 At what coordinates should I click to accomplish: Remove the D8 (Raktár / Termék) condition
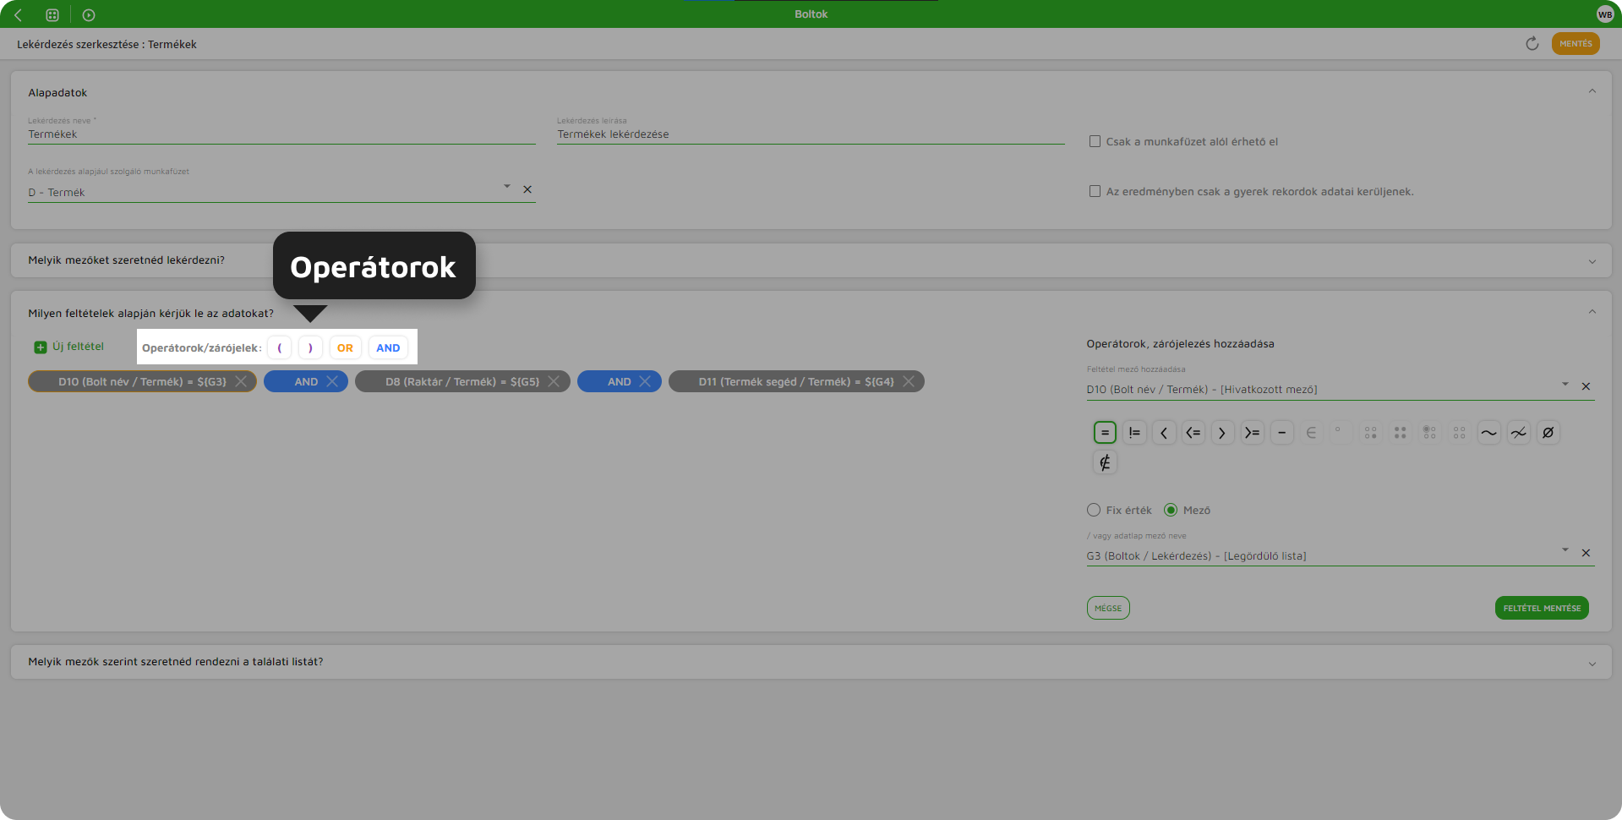click(x=554, y=381)
